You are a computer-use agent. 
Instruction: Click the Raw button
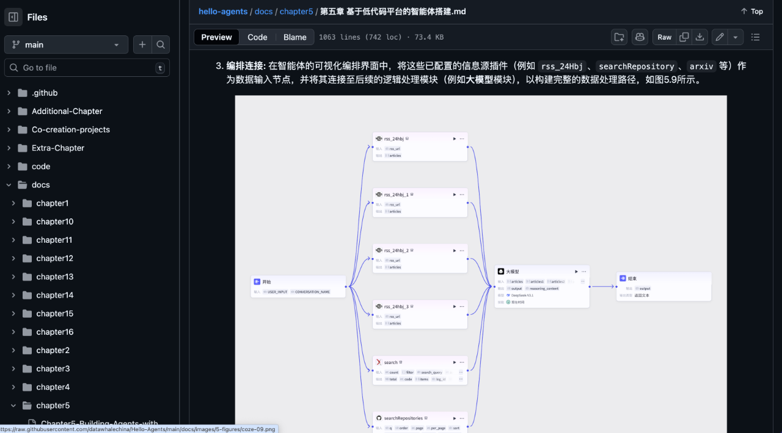(x=664, y=37)
